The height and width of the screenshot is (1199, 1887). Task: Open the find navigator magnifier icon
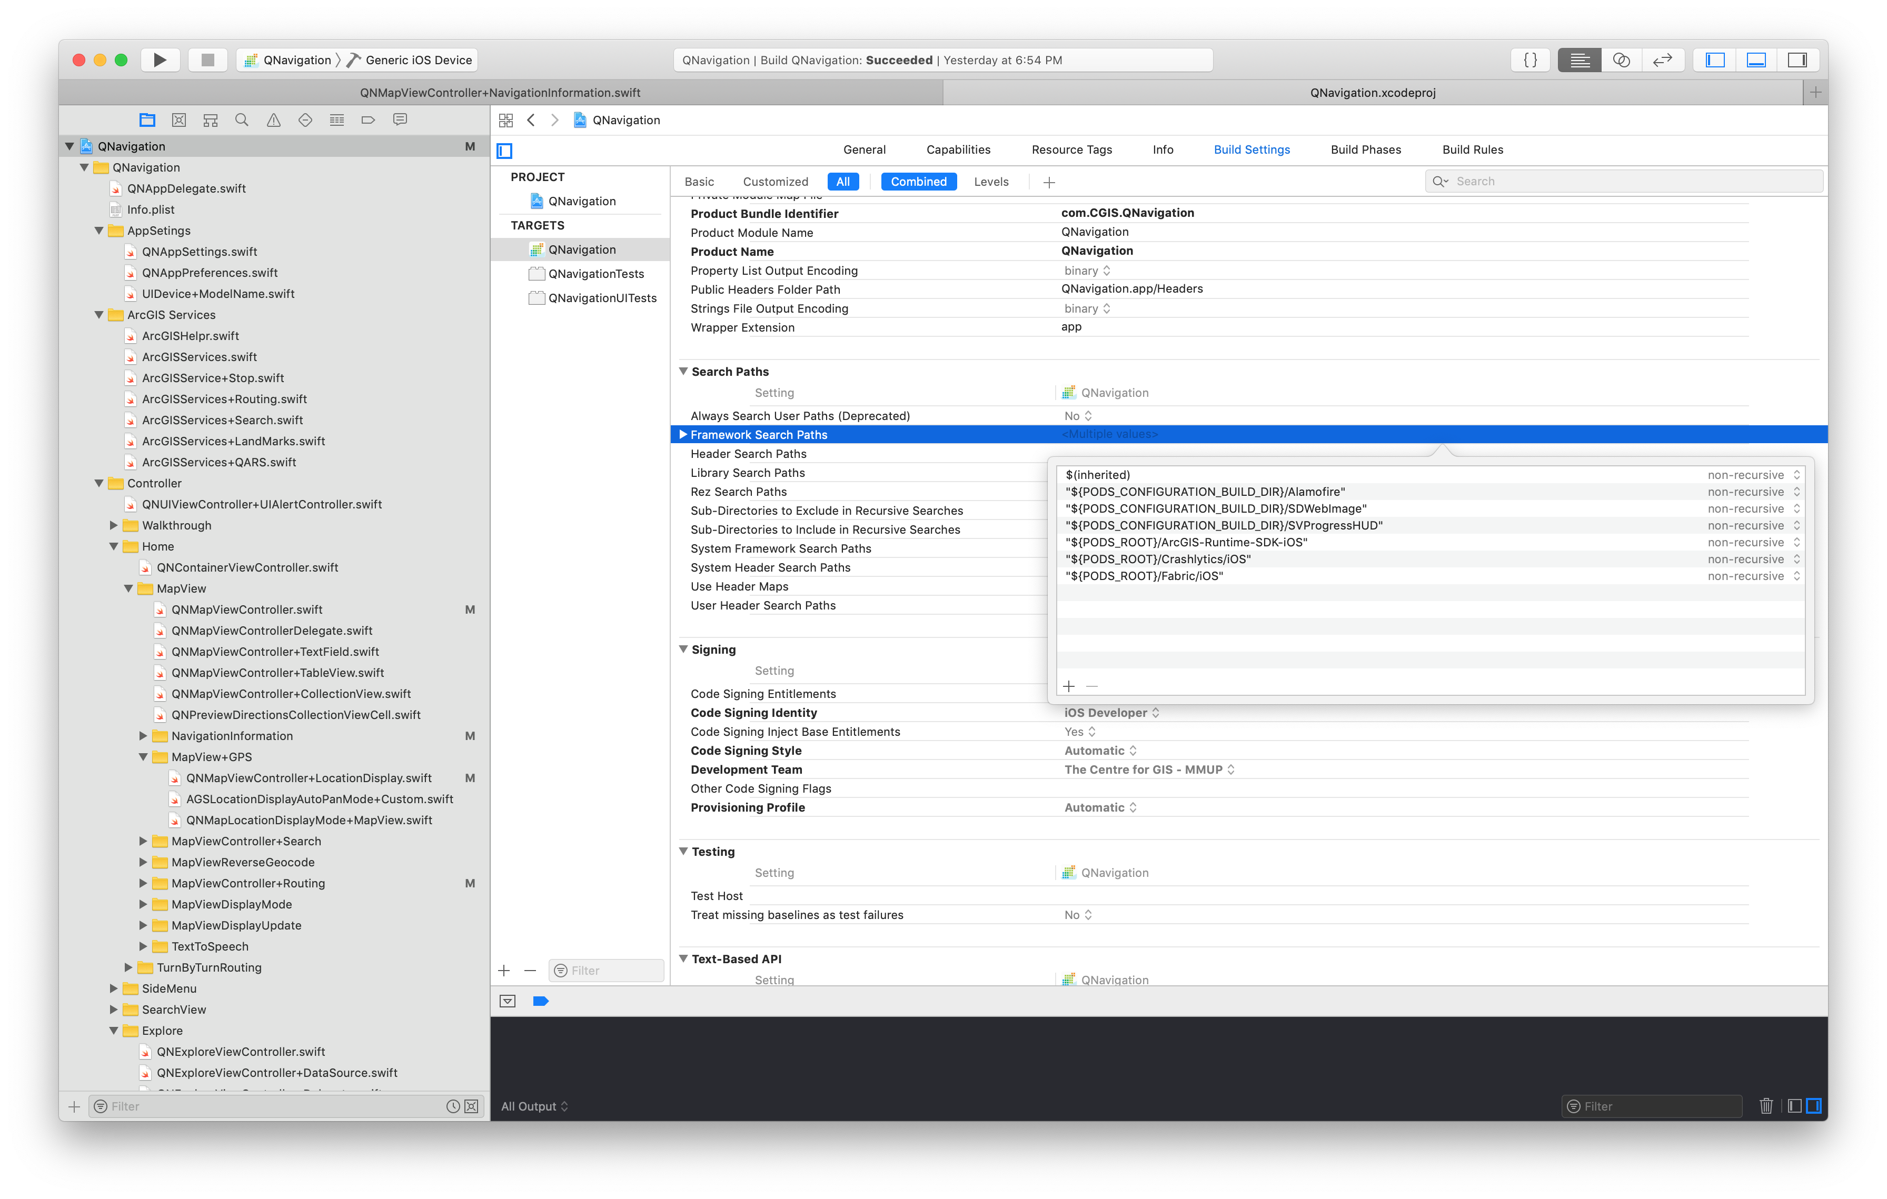click(x=241, y=120)
